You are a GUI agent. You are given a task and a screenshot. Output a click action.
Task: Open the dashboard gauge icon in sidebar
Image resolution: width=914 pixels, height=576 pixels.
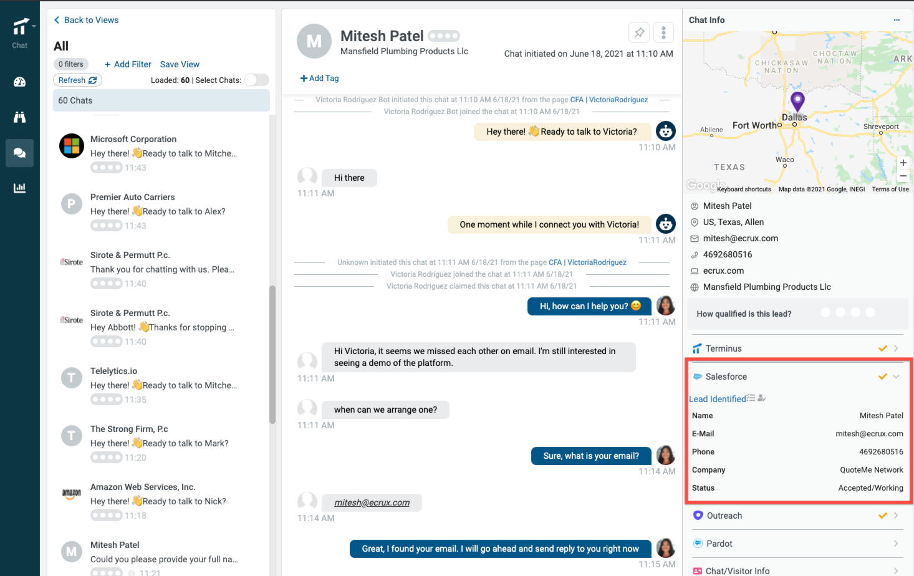[20, 82]
